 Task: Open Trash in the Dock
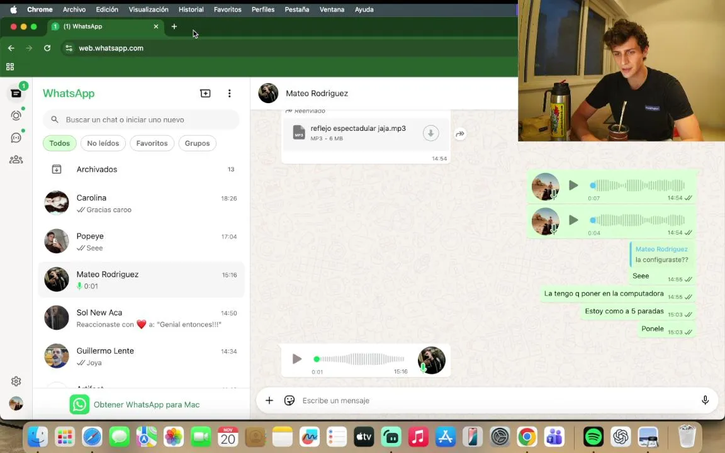click(687, 437)
